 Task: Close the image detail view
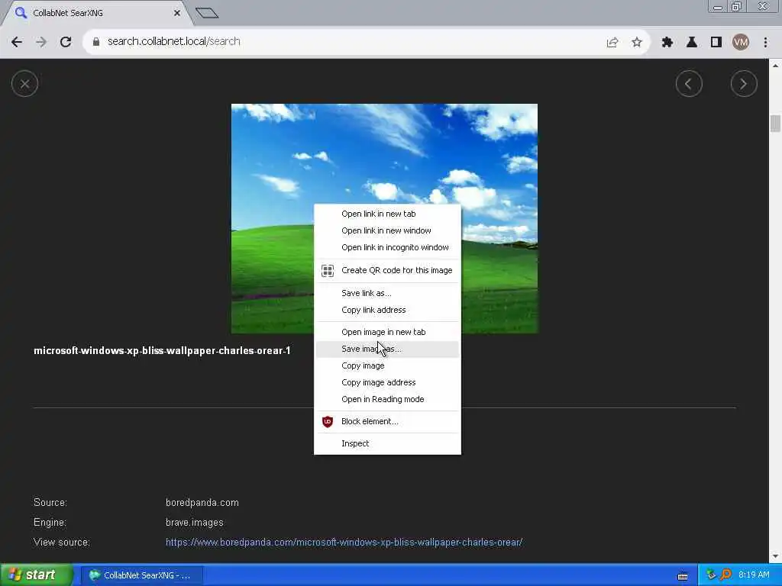[24, 84]
